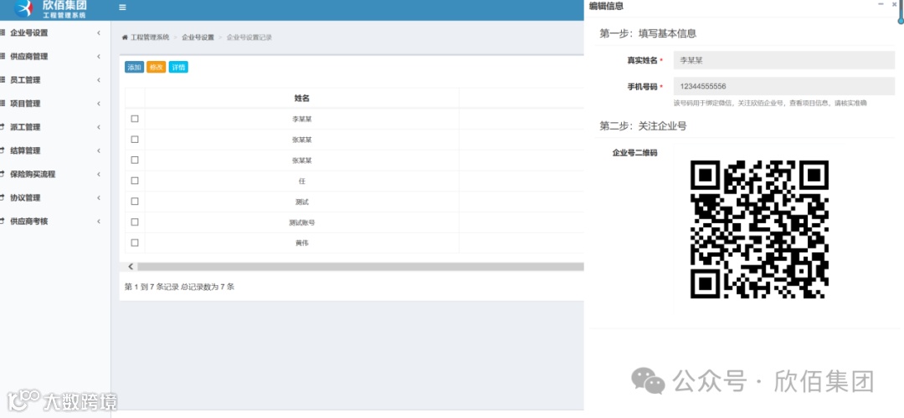Click the 员工管理 sidebar list icon

coord(3,80)
